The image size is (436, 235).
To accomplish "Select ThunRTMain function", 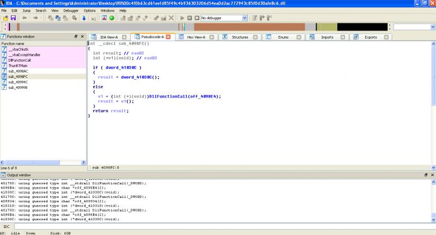I will tap(43, 65).
